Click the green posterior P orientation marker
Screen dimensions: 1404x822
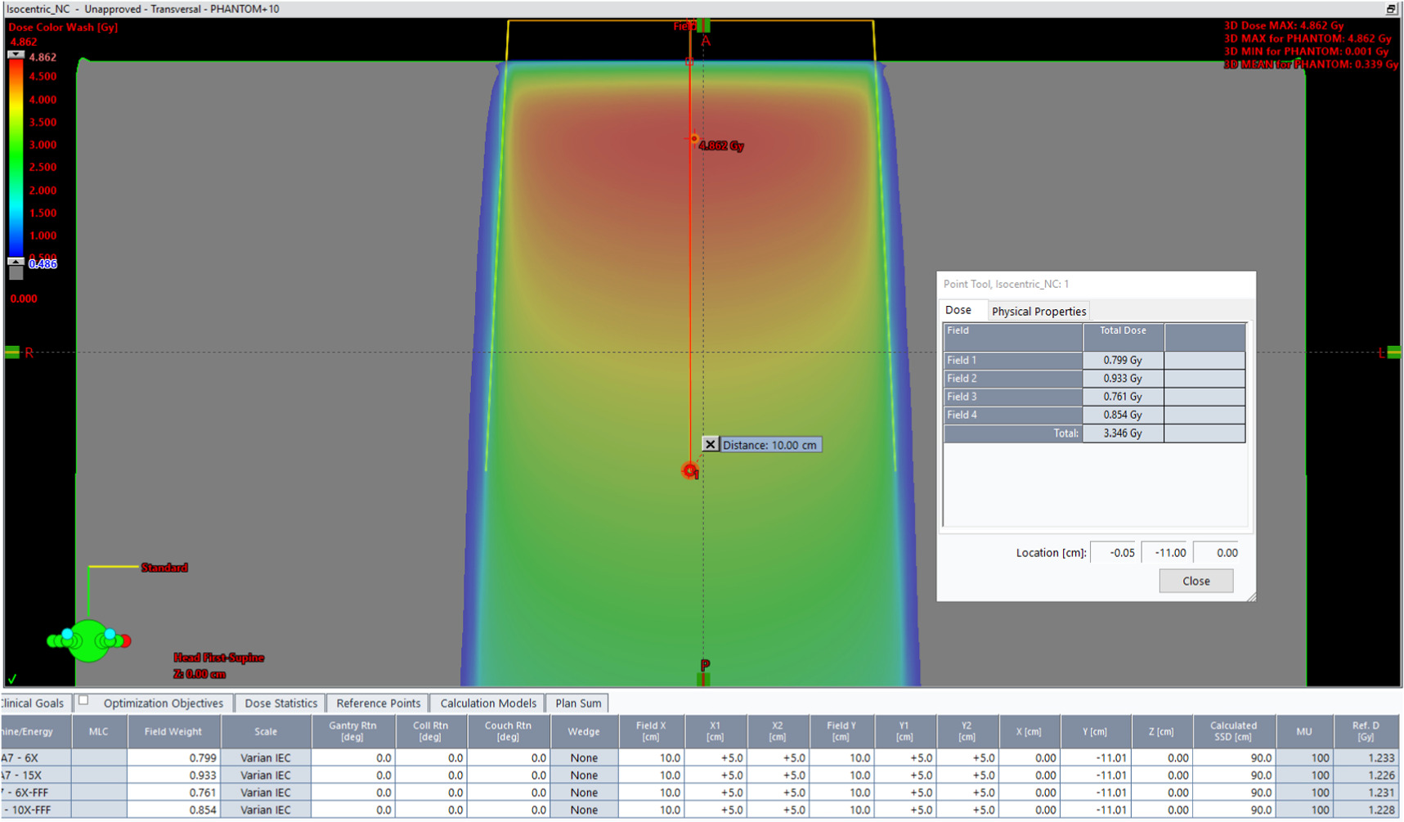703,679
